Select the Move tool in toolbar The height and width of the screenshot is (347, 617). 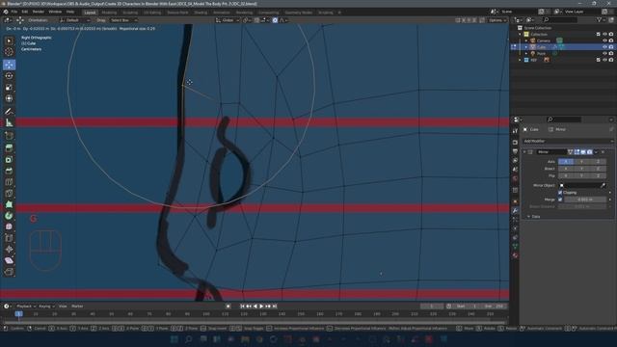coord(9,65)
